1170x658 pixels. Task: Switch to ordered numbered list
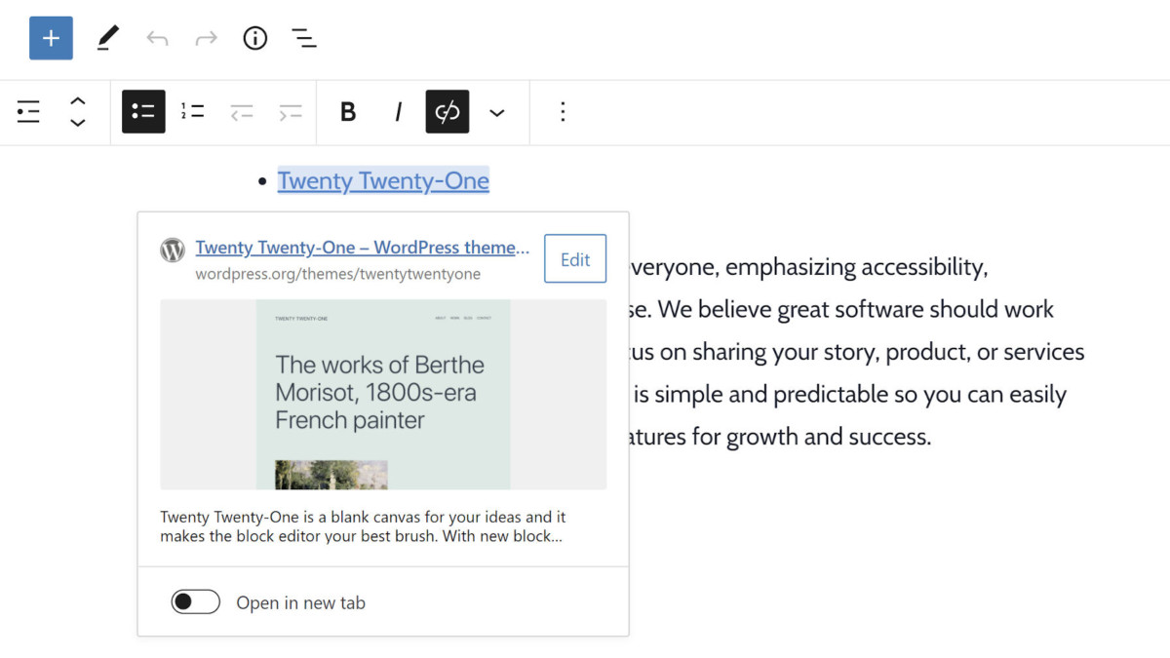(x=192, y=112)
